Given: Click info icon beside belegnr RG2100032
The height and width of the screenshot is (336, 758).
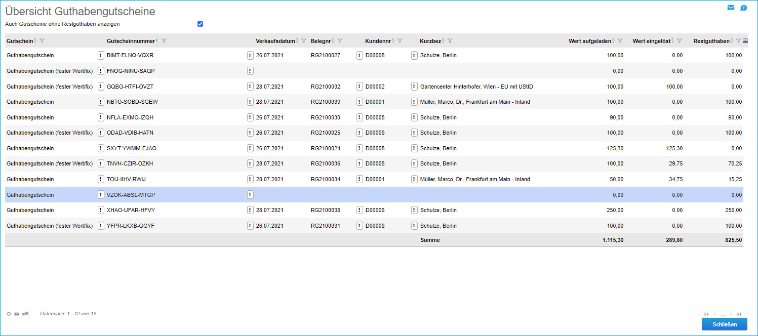Looking at the screenshot, I should click(360, 87).
